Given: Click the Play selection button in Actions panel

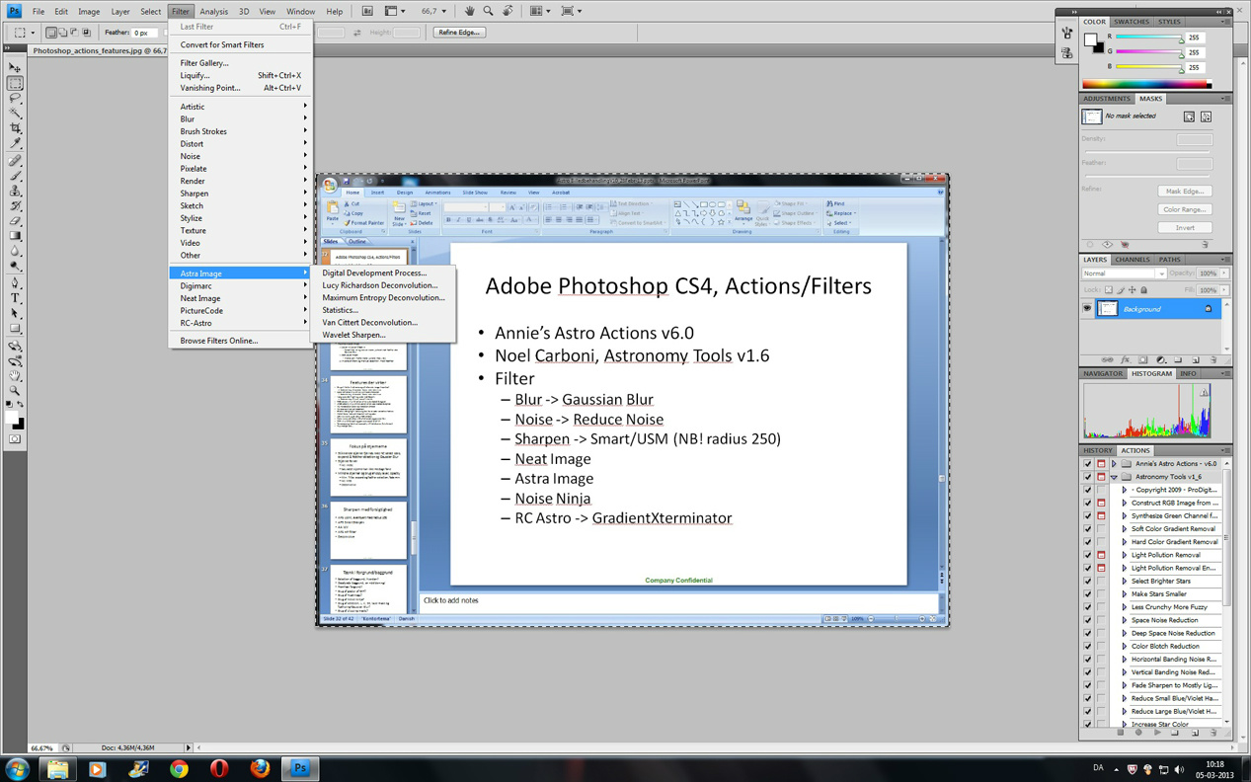Looking at the screenshot, I should (1157, 733).
